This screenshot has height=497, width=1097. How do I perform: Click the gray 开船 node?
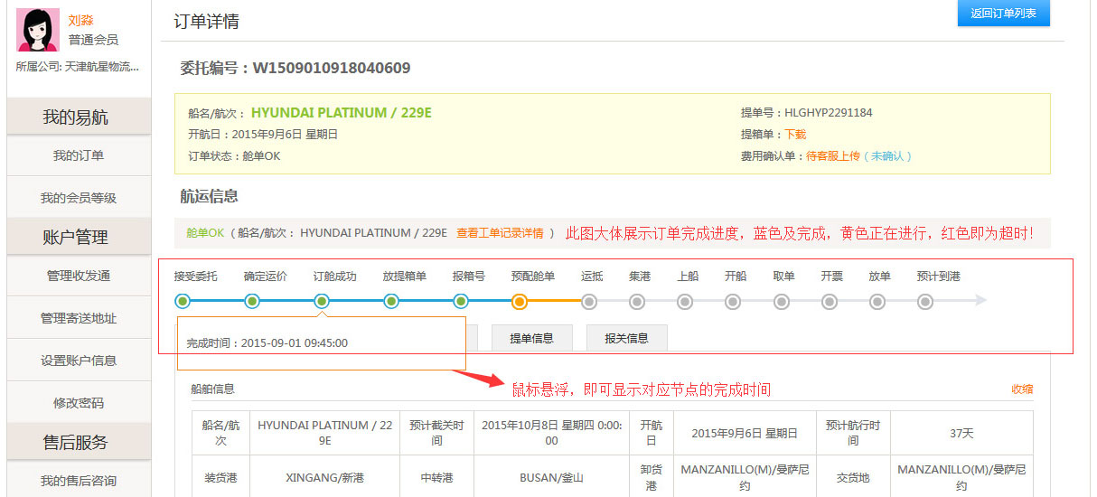point(733,302)
